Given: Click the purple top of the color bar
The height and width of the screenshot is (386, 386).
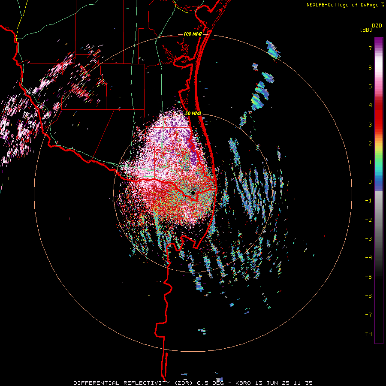Looking at the screenshot, I should click(379, 42).
